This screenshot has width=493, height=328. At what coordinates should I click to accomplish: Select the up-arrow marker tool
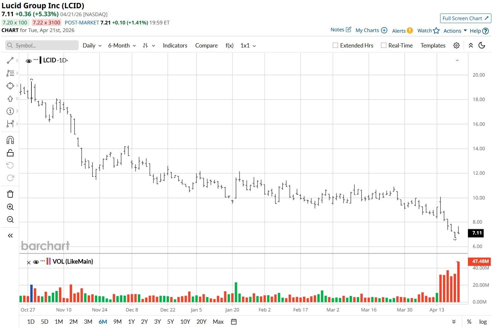point(10,99)
